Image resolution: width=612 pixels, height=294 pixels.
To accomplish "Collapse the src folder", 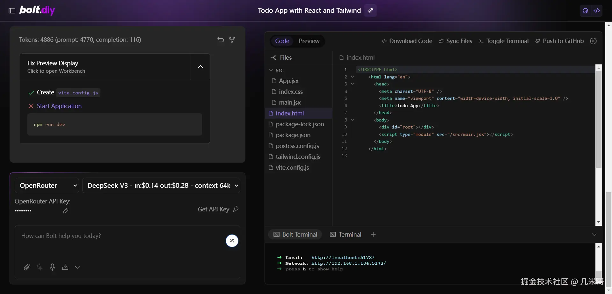I will (299, 70).
